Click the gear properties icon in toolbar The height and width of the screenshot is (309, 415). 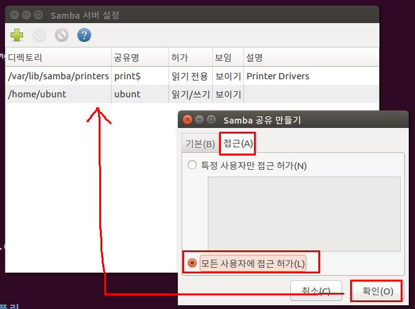39,35
